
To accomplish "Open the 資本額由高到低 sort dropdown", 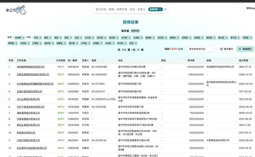I will click(201, 49).
